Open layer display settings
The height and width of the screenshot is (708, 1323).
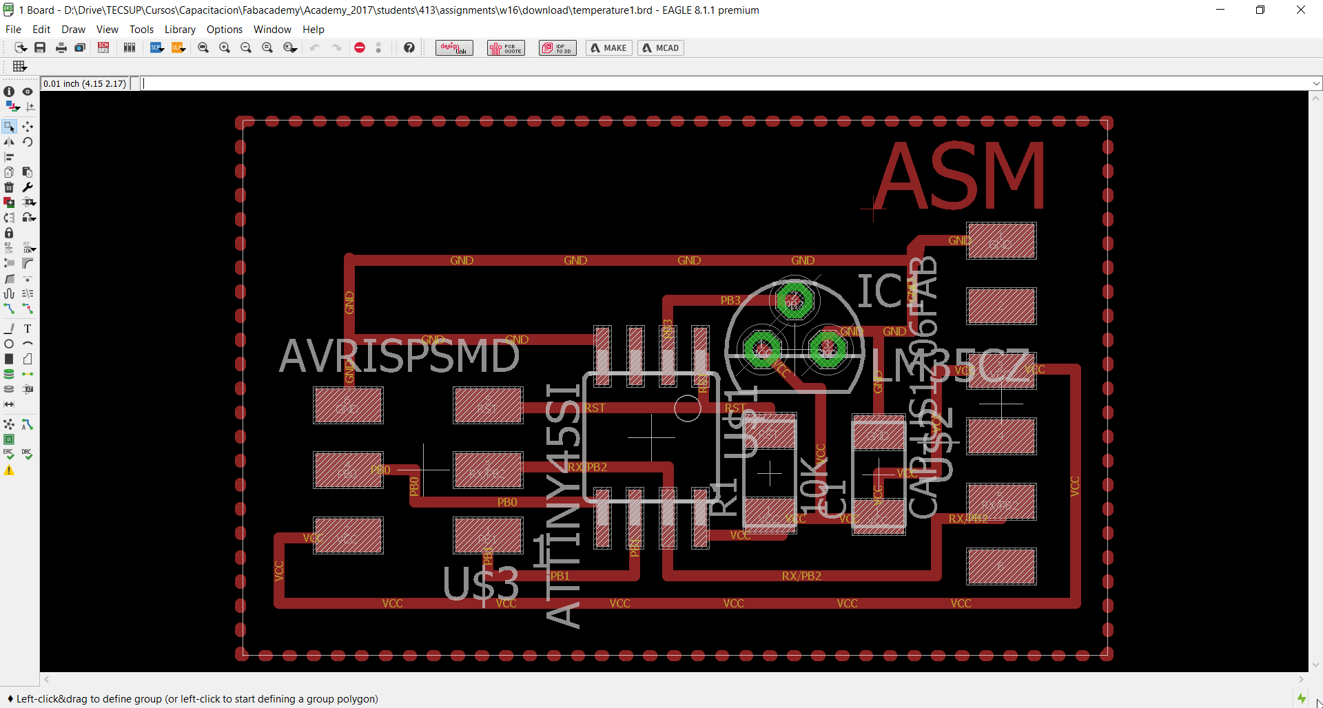click(12, 106)
